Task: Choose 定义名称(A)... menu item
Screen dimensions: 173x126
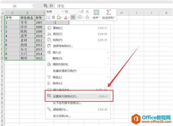Action: click(78, 116)
